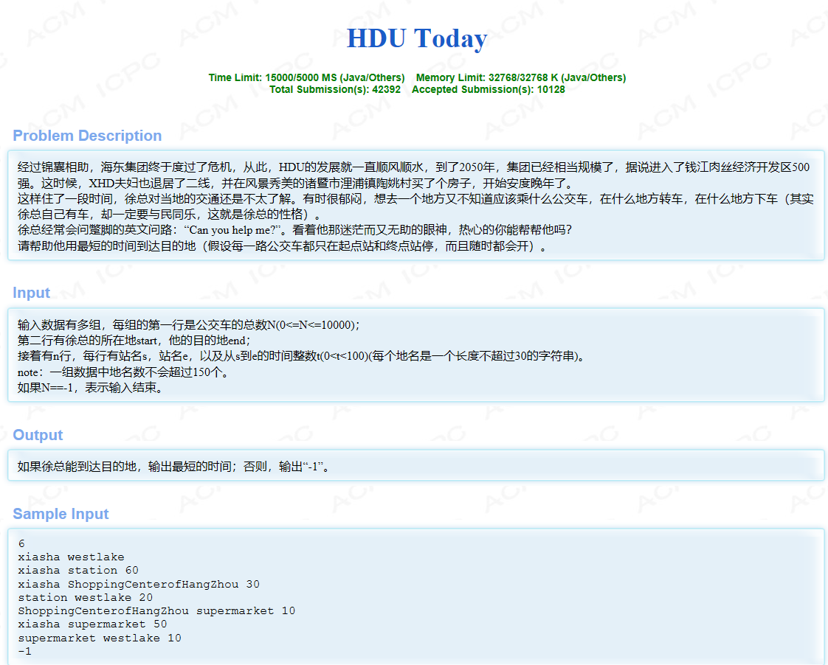Image resolution: width=828 pixels, height=665 pixels.
Task: Click the 'Output' section heading
Action: click(x=38, y=435)
